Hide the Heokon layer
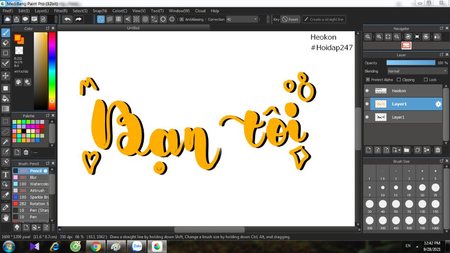 point(367,90)
